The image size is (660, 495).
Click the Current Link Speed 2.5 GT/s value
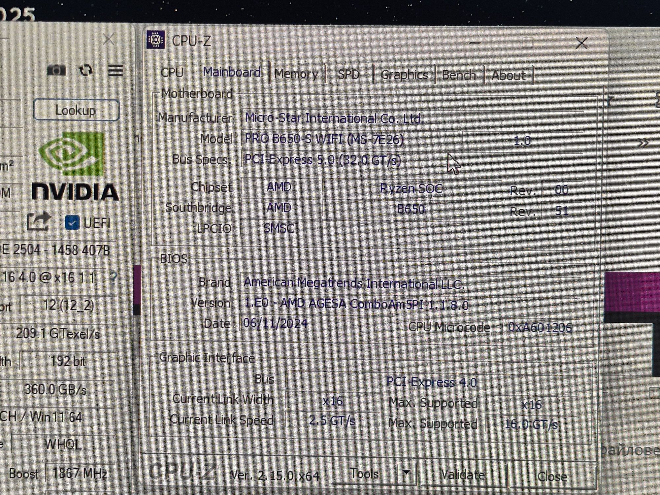332,421
